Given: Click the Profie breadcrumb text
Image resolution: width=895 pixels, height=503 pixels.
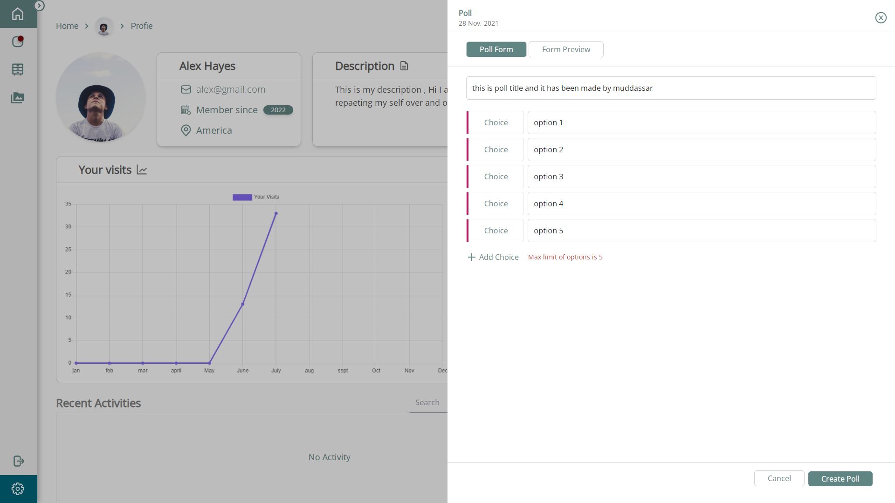Looking at the screenshot, I should tap(142, 26).
